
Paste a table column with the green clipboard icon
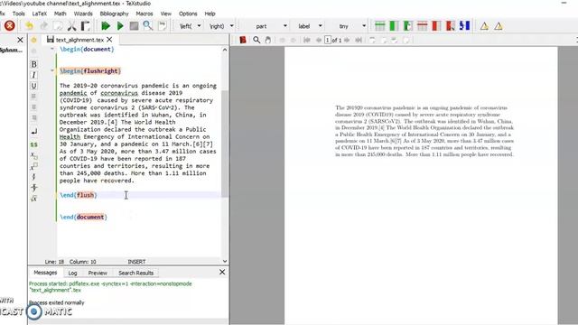(x=407, y=26)
